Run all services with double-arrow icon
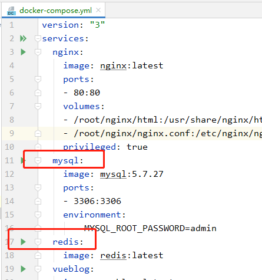Viewport: 262px width, 280px height. [23, 38]
